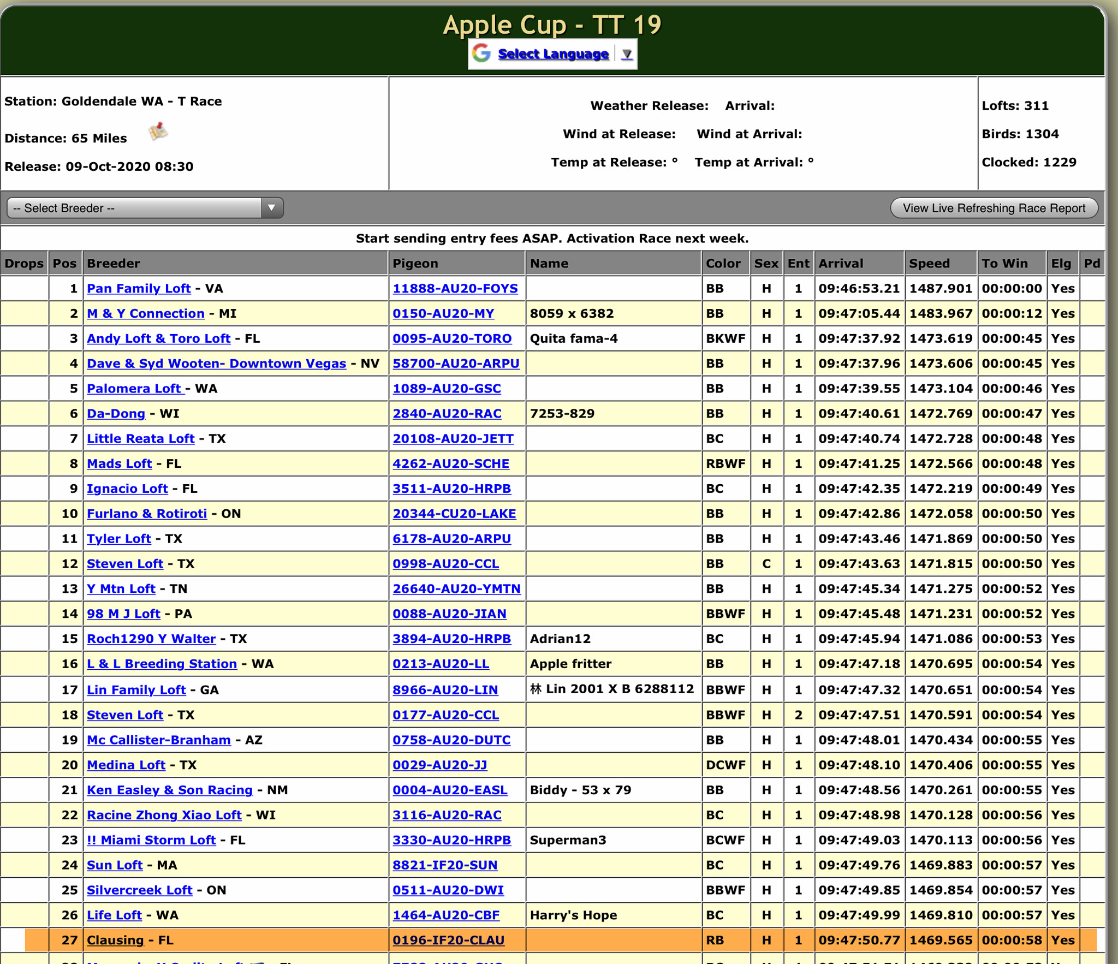Open the Life Loft breeder link
1118x964 pixels.
point(114,917)
